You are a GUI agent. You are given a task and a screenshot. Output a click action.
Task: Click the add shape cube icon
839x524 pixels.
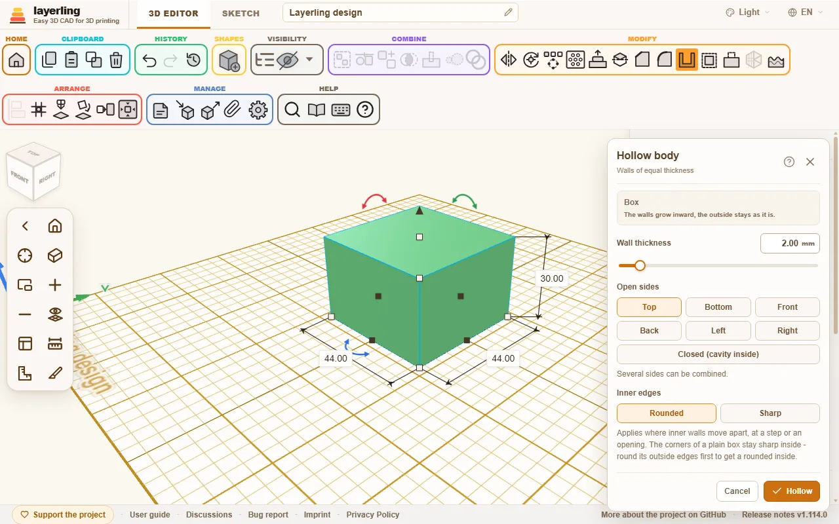tap(229, 60)
